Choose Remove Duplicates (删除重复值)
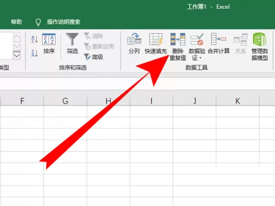 (x=178, y=47)
